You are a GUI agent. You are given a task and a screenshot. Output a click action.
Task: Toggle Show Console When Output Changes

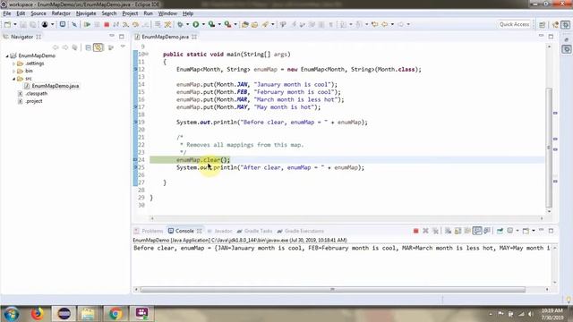point(477,231)
